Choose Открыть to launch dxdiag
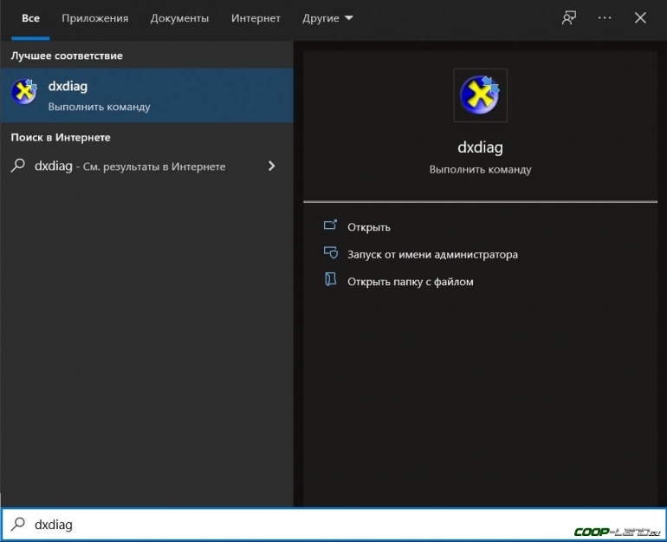 coord(369,227)
